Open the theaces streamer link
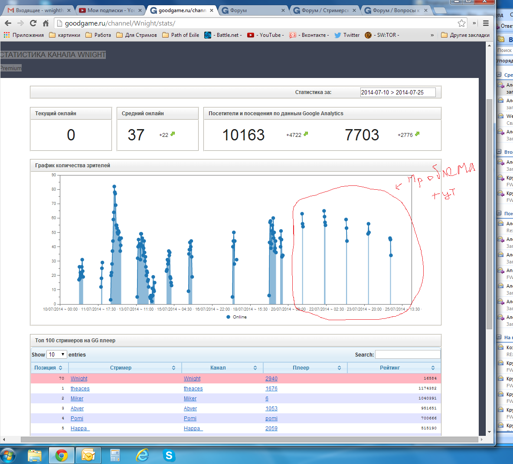 pyautogui.click(x=80, y=389)
